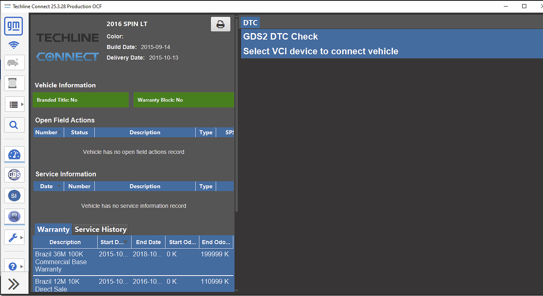Open the dashboard gauge icon
Viewport: 543px width, 296px height.
coord(14,154)
